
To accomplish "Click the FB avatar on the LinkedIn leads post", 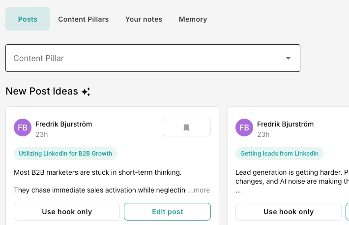I will tap(244, 128).
